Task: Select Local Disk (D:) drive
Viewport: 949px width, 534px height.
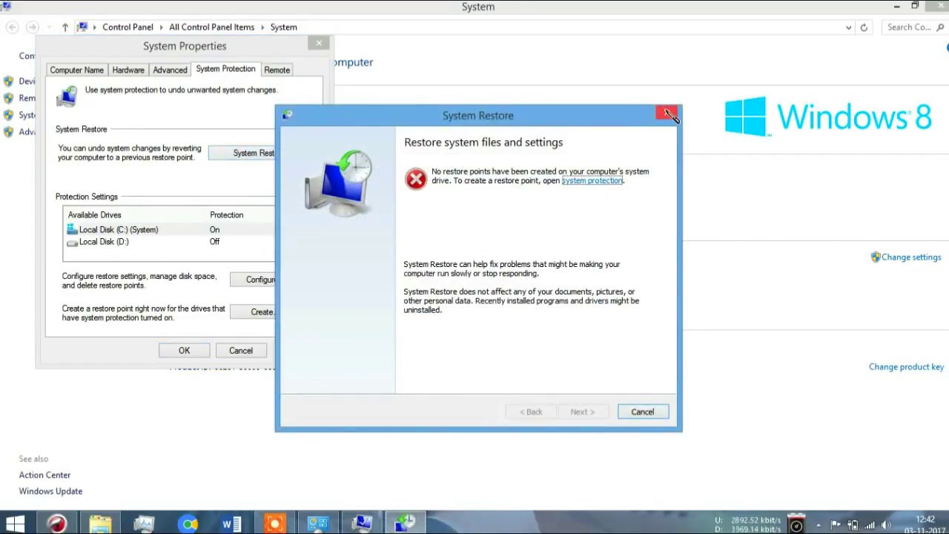Action: [x=169, y=242]
